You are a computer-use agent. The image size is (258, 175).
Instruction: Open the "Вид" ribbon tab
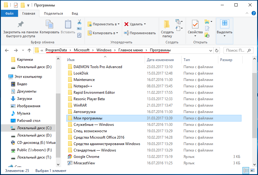[75, 13]
